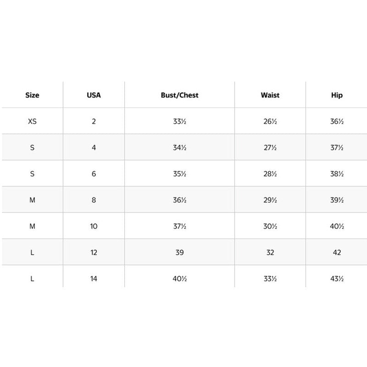This screenshot has width=367, height=367.
Task: Click the 39 bust/chest measurement
Action: pos(179,252)
